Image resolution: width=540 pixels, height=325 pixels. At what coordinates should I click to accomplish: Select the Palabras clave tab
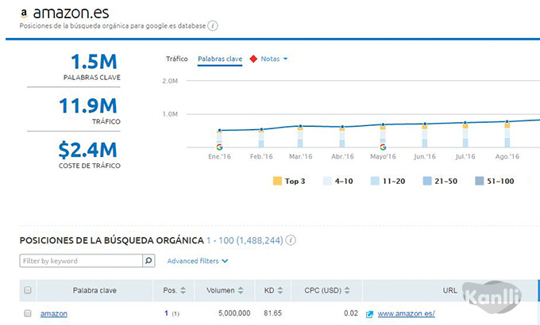pos(220,59)
